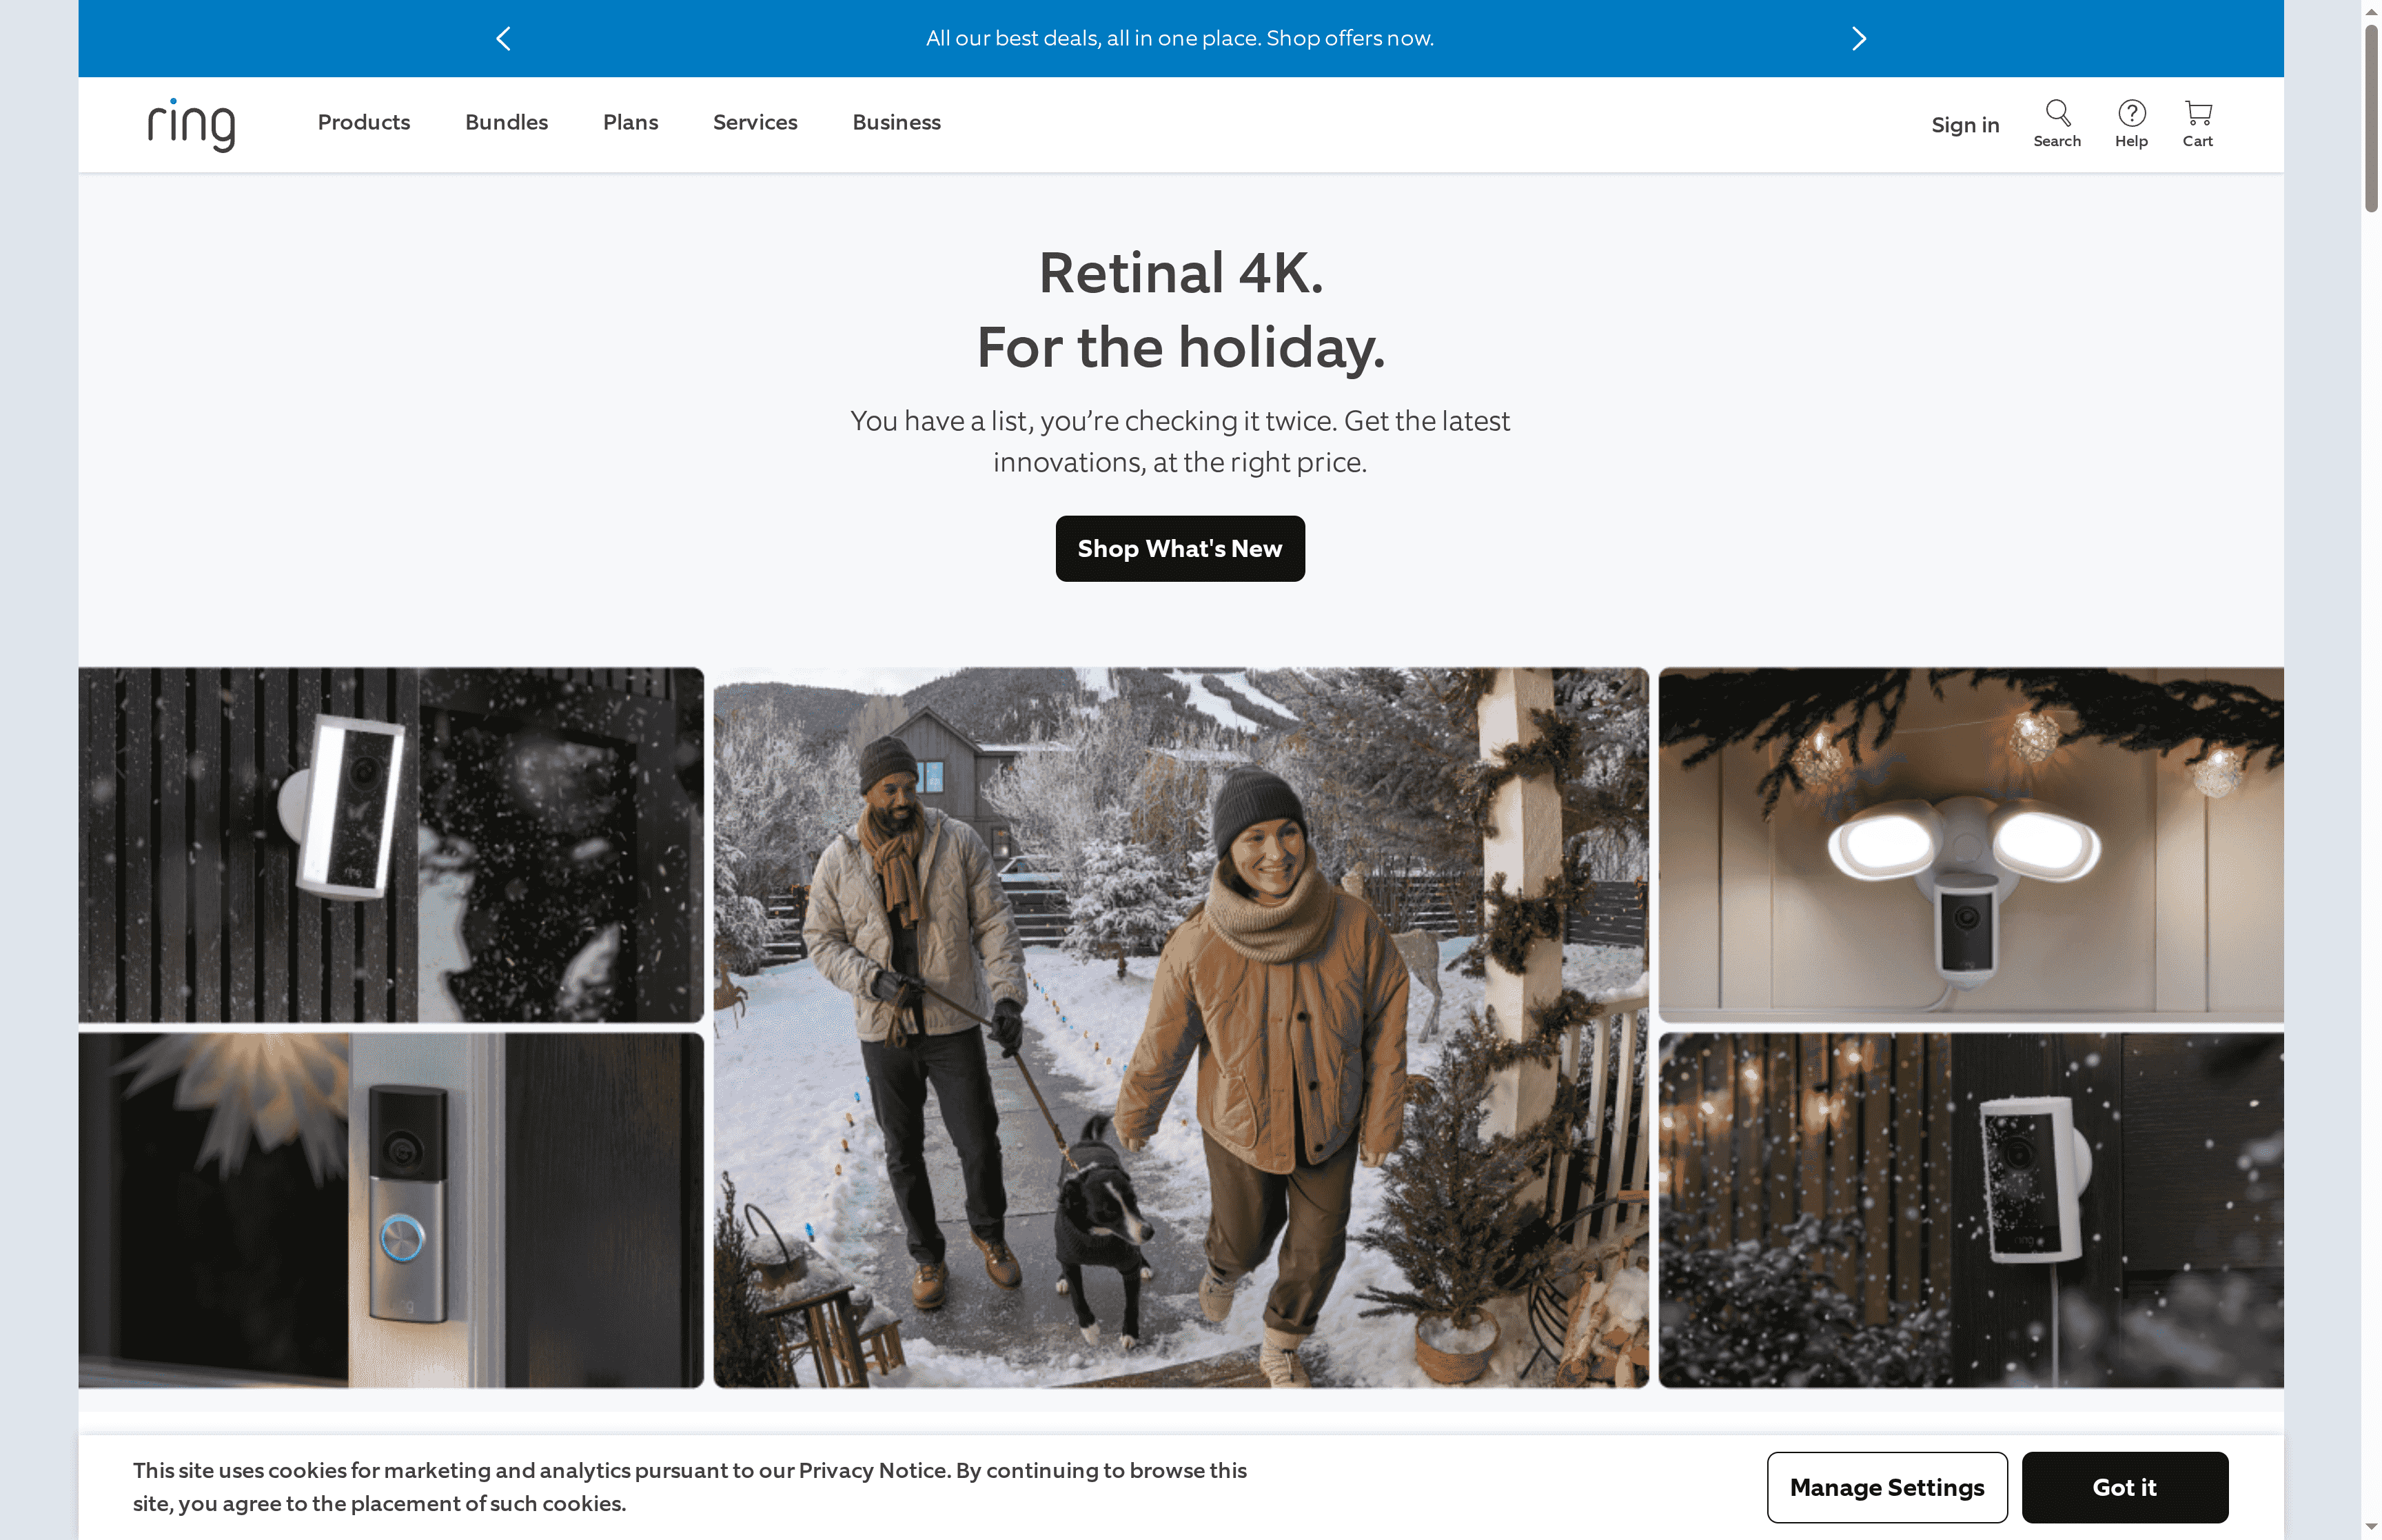Browse the Plans section

click(x=630, y=122)
